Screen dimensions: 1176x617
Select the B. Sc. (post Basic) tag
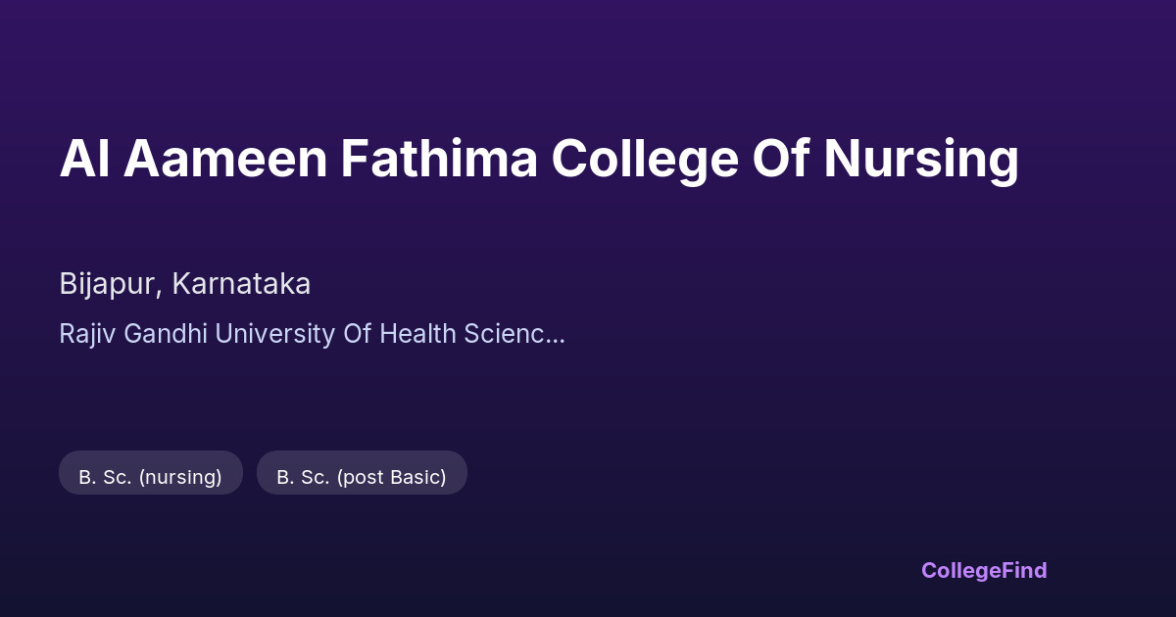361,477
